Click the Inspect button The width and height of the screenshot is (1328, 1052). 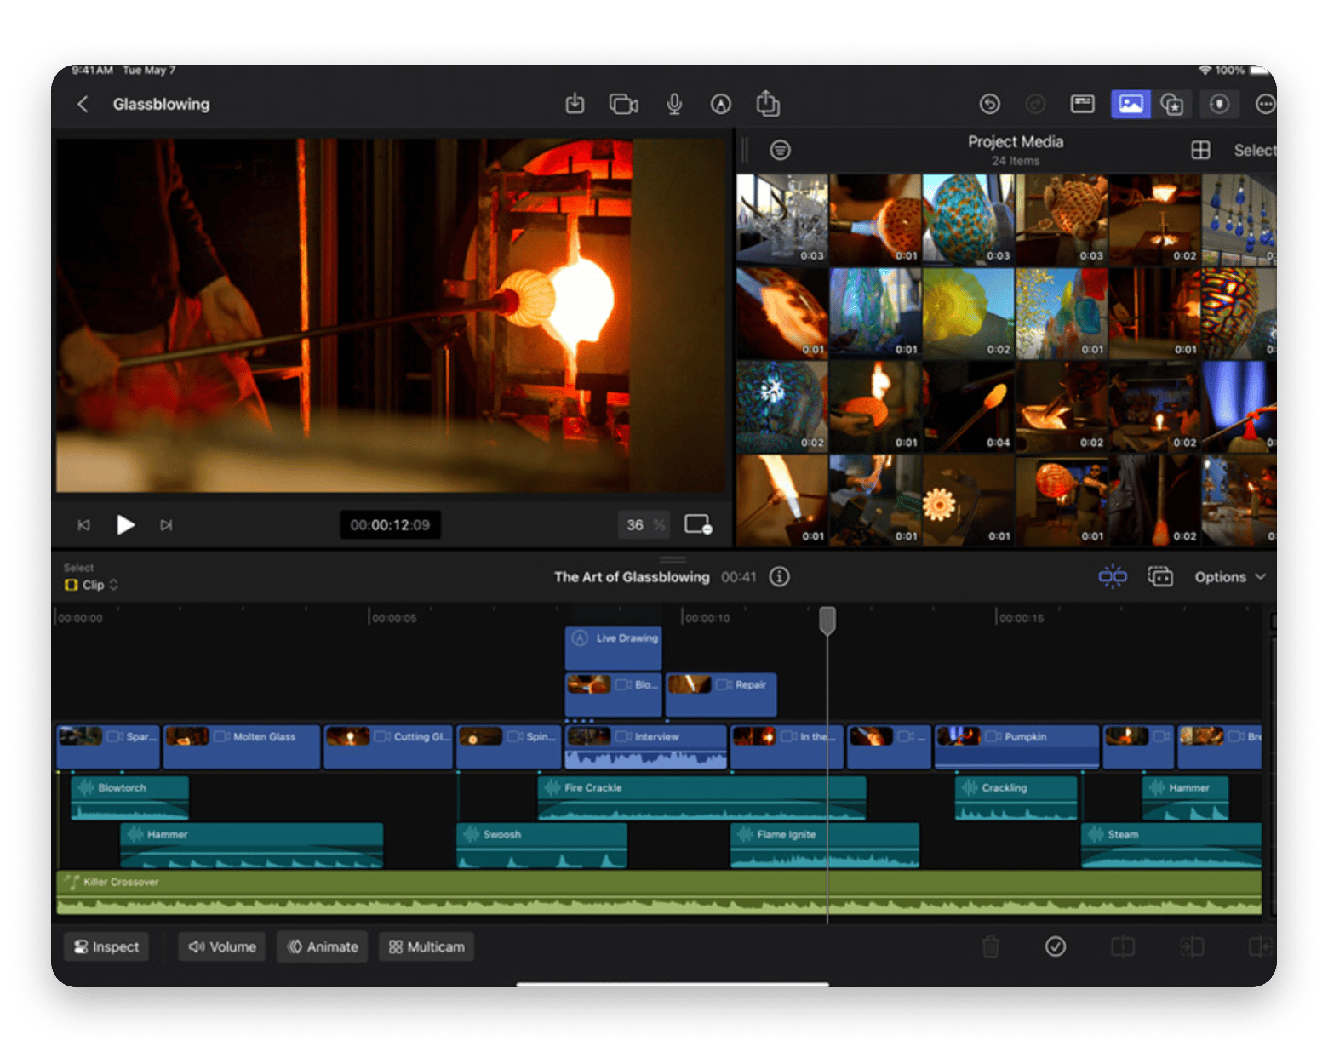[106, 946]
